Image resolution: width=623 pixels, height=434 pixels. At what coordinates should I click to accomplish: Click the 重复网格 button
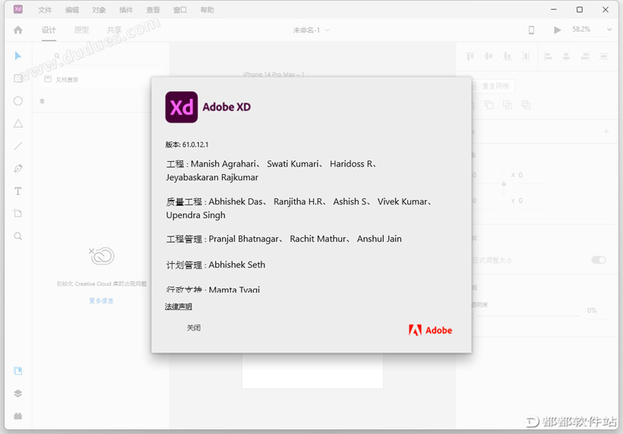click(493, 86)
